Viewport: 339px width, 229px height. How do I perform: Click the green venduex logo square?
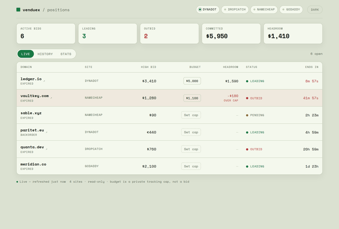coord(18,10)
